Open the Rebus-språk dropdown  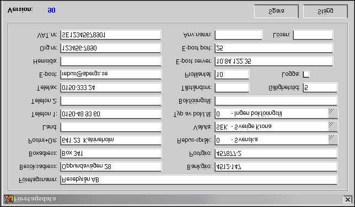click(x=333, y=140)
